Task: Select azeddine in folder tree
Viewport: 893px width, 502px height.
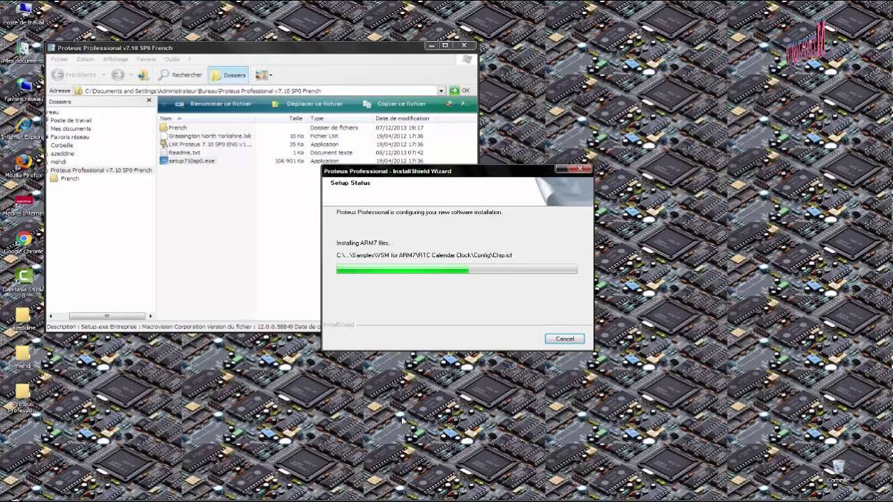Action: click(x=62, y=153)
